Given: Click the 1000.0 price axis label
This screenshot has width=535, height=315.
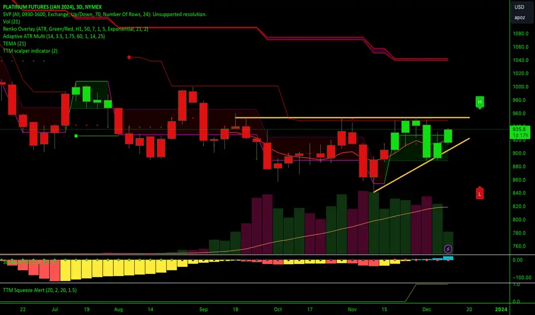Looking at the screenshot, I should click(521, 87).
